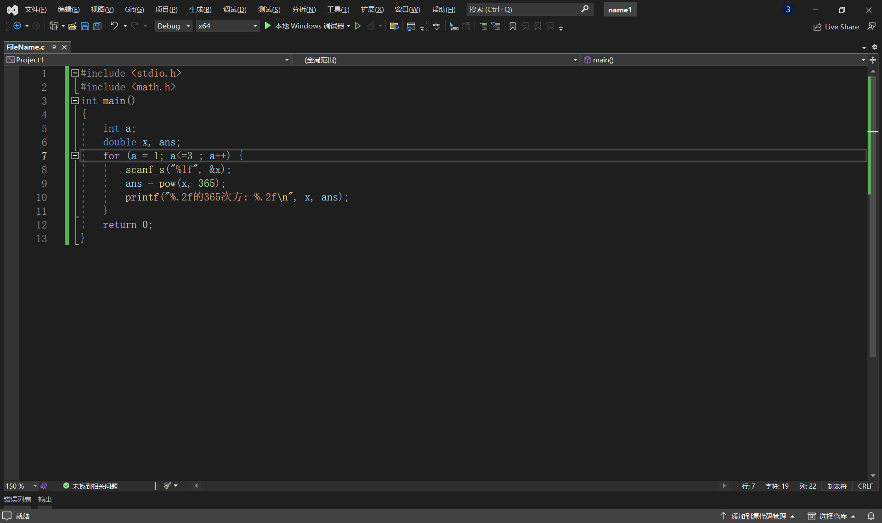Toggle the bookmark icon in the toolbar
882x523 pixels.
tap(513, 26)
